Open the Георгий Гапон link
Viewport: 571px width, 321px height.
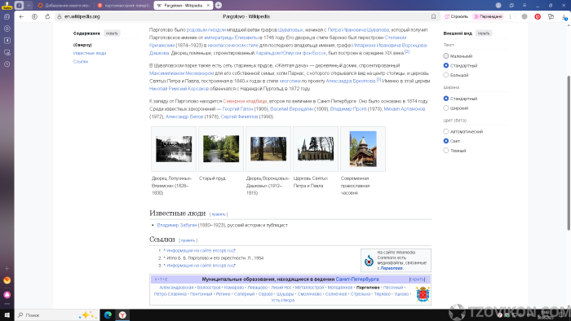tap(237, 108)
